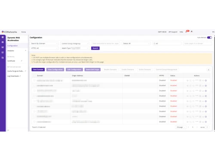
Task: Click the eye view icon in last row
Action: point(187,122)
